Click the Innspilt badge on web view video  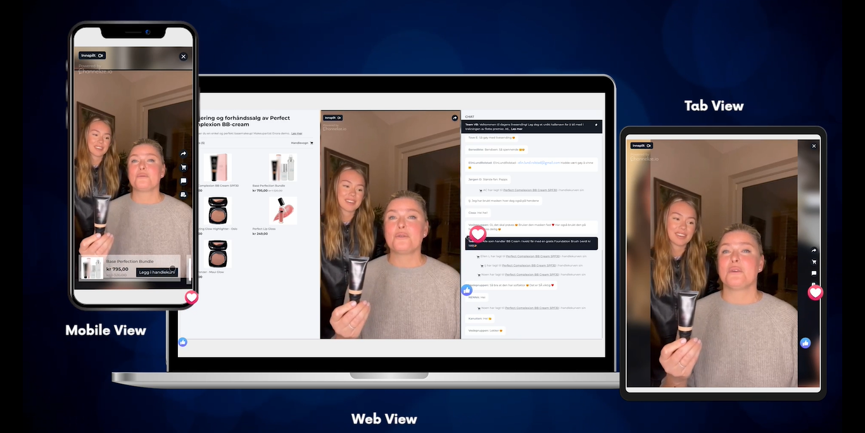point(332,118)
